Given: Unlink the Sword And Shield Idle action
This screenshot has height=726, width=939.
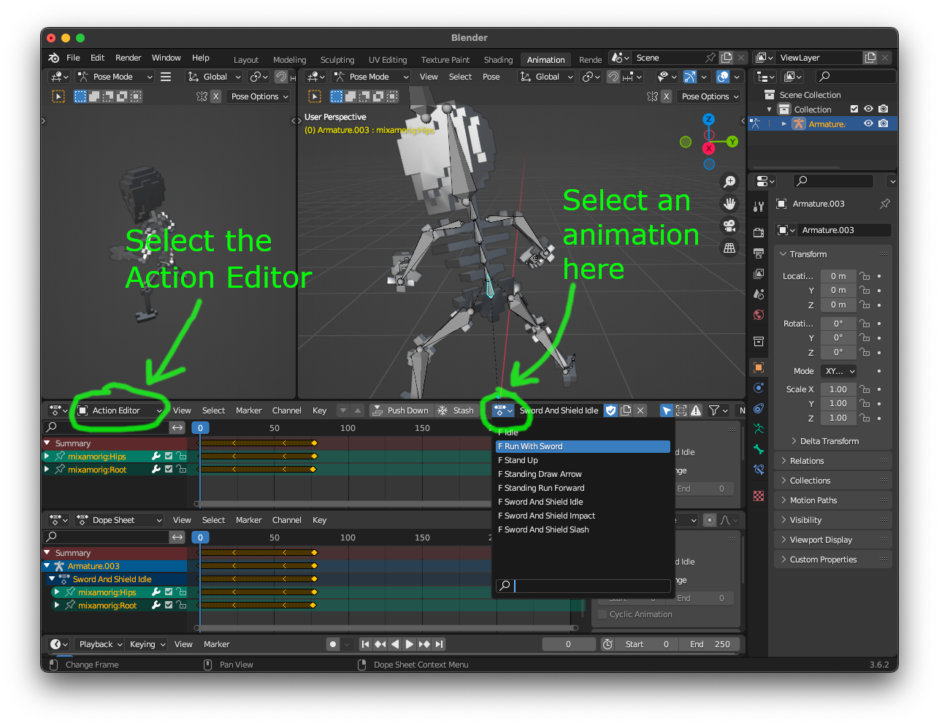Looking at the screenshot, I should (640, 410).
